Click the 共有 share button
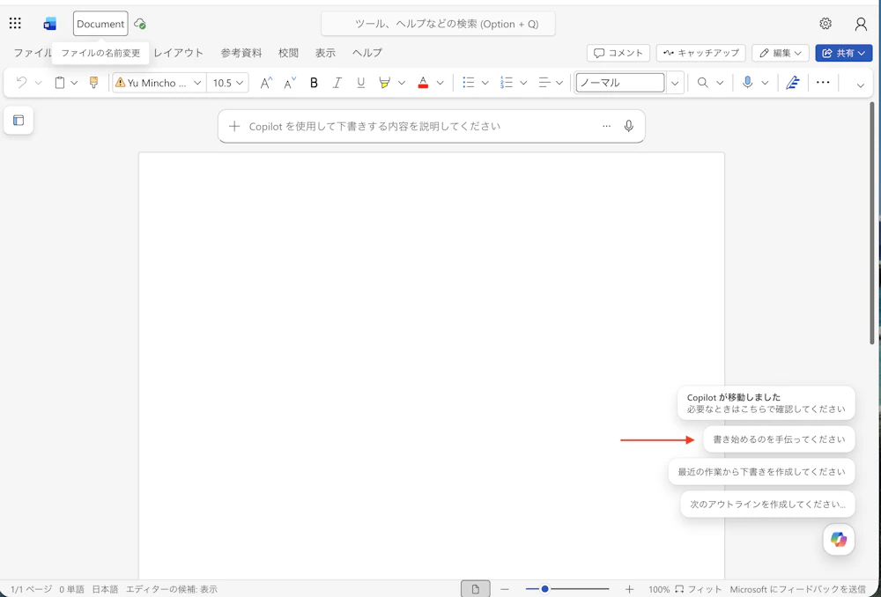This screenshot has height=597, width=881. [x=844, y=53]
